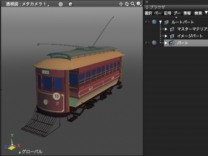This screenshot has height=156, width=208.
Task: Click the sphere shading icon at viewport corner
Action: [x=138, y=4]
